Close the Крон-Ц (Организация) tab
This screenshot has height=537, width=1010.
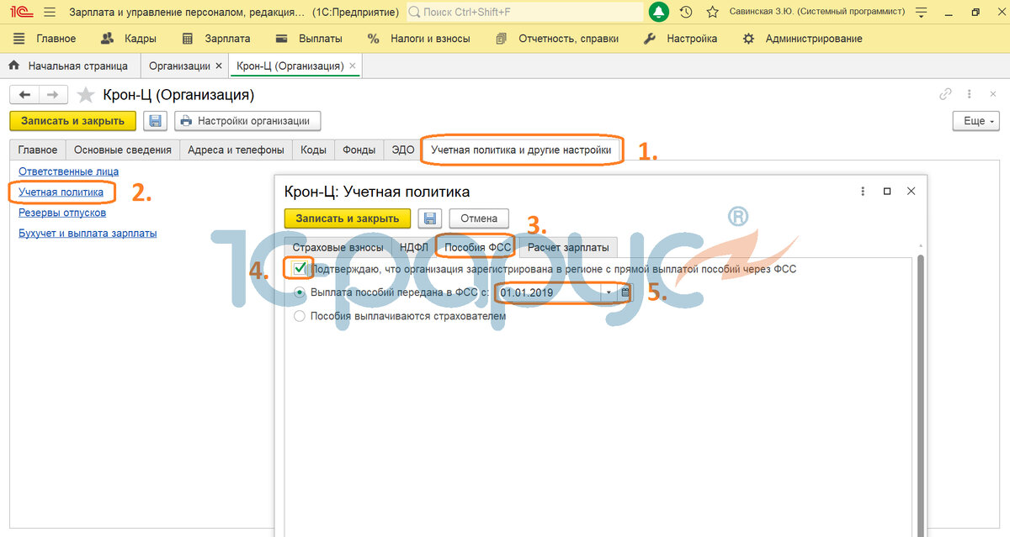point(352,66)
